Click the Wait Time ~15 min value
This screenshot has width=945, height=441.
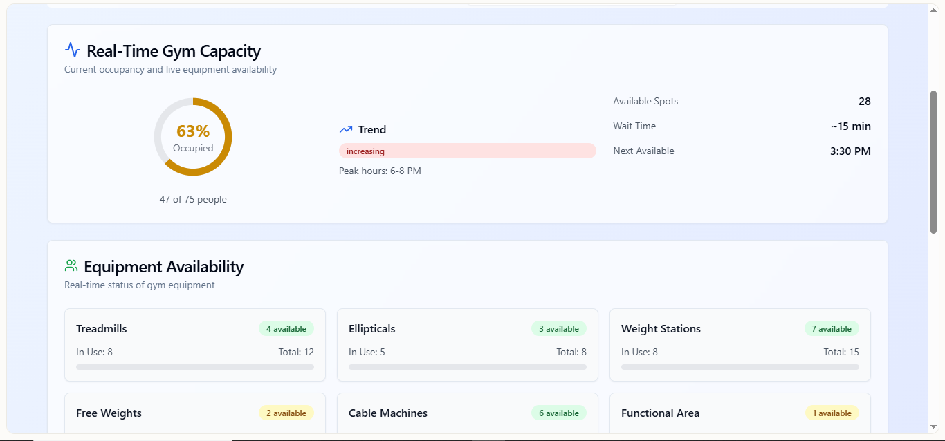click(851, 126)
